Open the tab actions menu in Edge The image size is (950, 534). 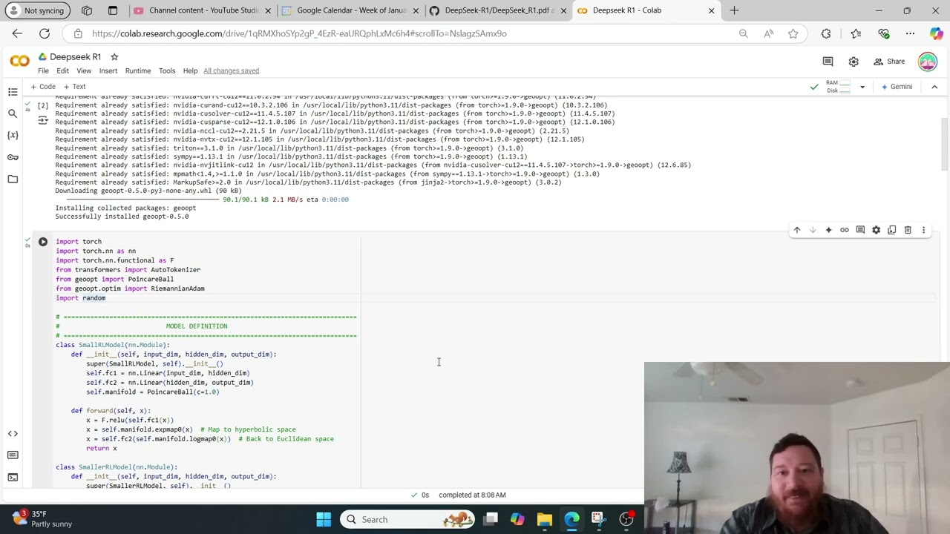[x=113, y=10]
